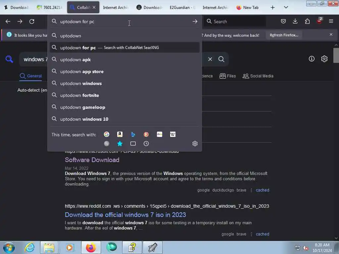The image size is (339, 254).
Task: Search this time with CollabNet SearXNG
Action: click(x=107, y=144)
